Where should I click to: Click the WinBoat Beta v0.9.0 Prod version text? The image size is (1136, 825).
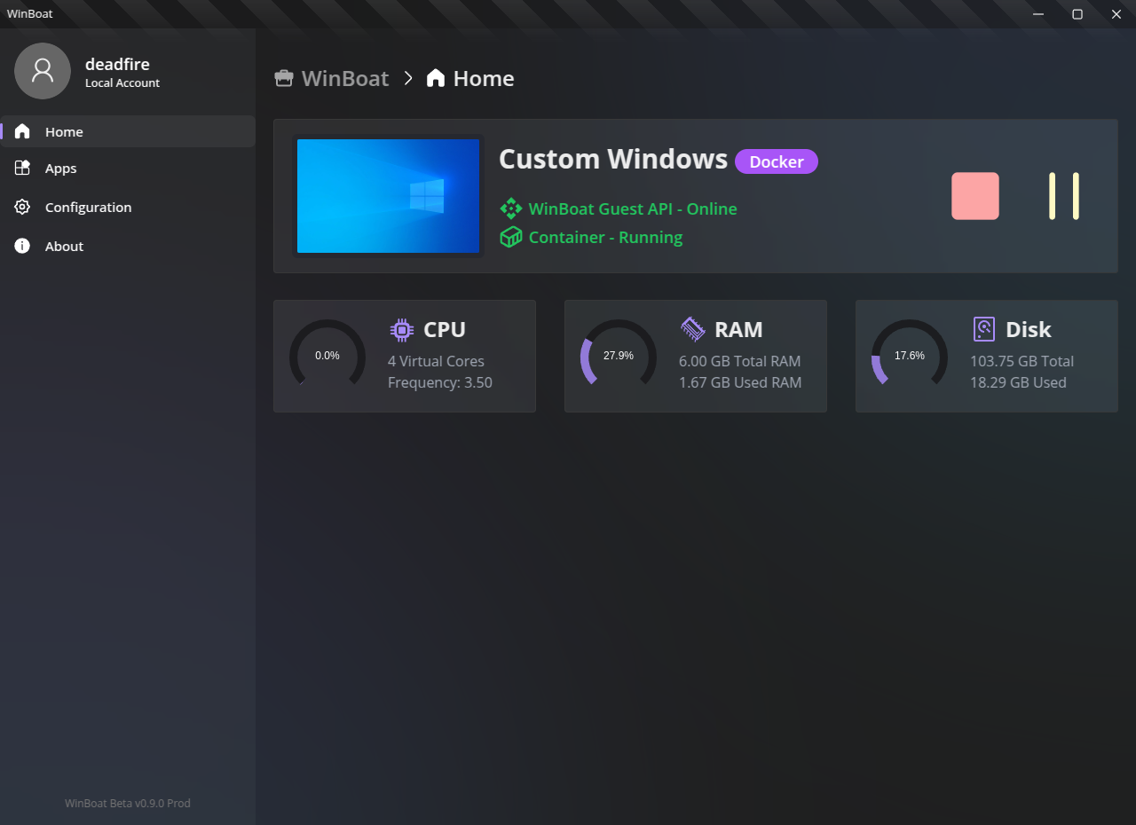tap(128, 803)
